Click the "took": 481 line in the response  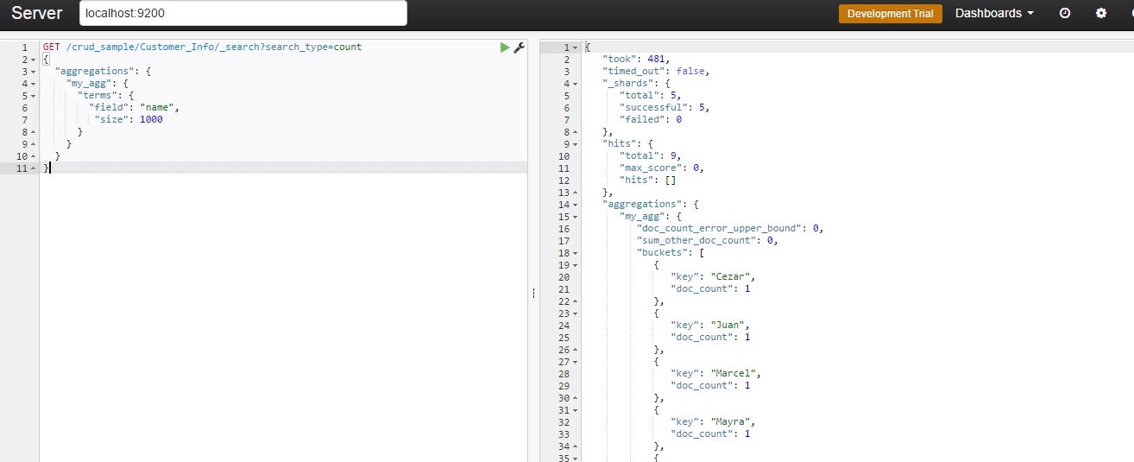click(636, 60)
